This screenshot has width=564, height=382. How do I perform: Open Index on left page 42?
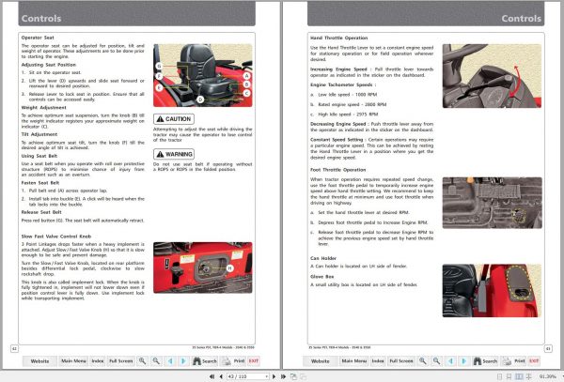tap(98, 360)
